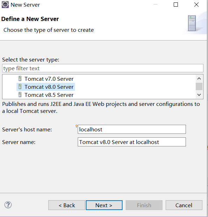Click the content assist lightbulb near the host name field

click(x=76, y=126)
